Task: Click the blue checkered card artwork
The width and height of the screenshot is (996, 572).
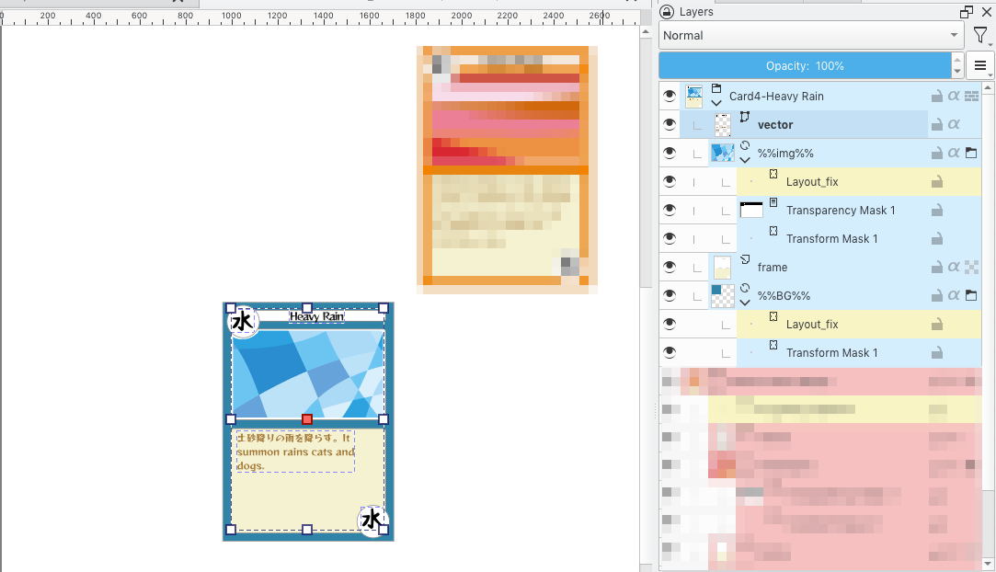Action: click(x=308, y=373)
